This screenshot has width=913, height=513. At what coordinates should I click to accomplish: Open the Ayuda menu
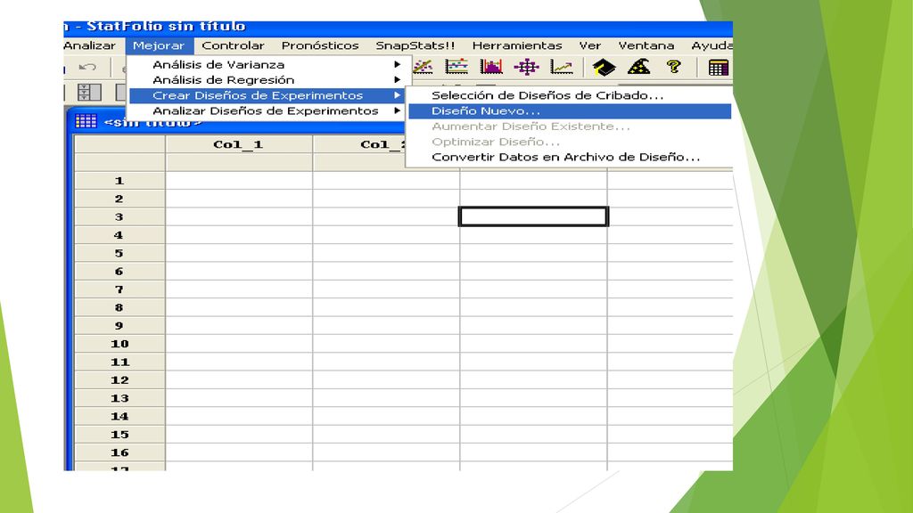pyautogui.click(x=711, y=45)
